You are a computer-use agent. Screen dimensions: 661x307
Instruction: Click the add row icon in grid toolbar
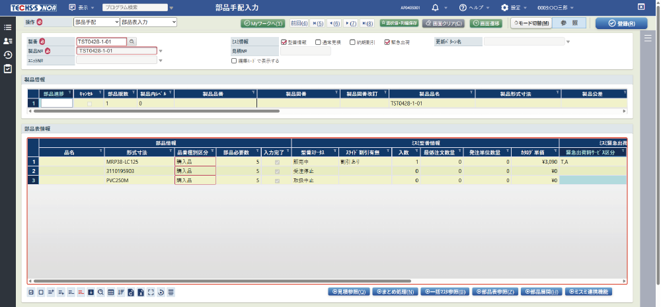[x=51, y=292]
